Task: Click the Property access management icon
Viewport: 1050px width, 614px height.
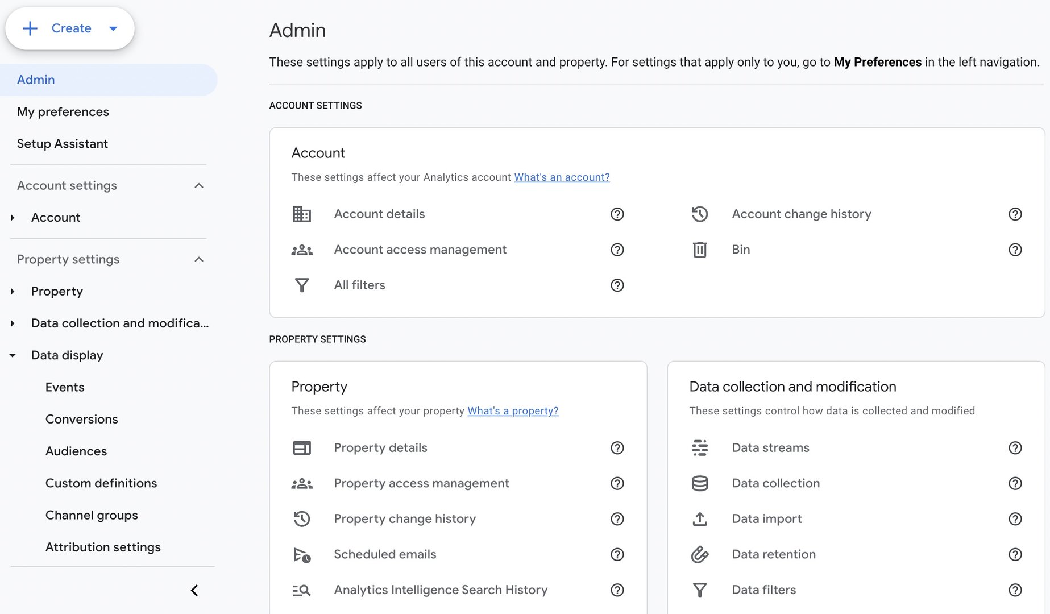Action: [x=302, y=483]
